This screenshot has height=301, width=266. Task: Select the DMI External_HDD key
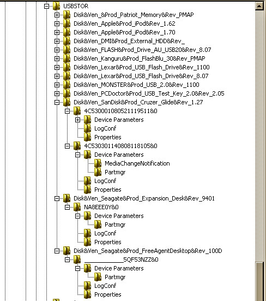click(129, 41)
